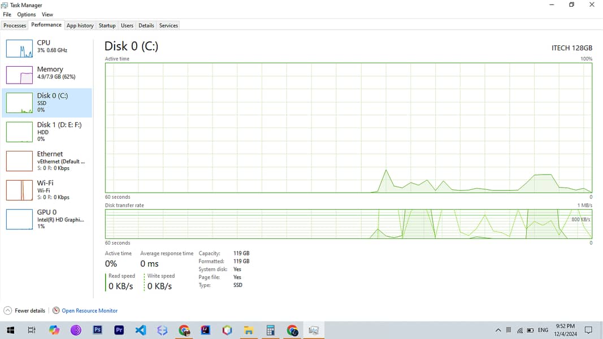Click the Active time graph area

(349, 128)
